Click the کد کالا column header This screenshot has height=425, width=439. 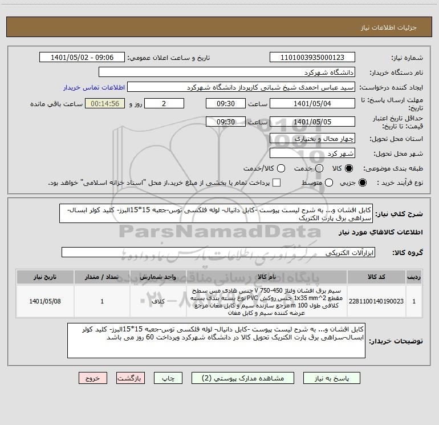376,277
